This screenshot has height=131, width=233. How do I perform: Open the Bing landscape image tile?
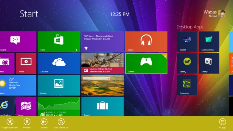point(102,85)
